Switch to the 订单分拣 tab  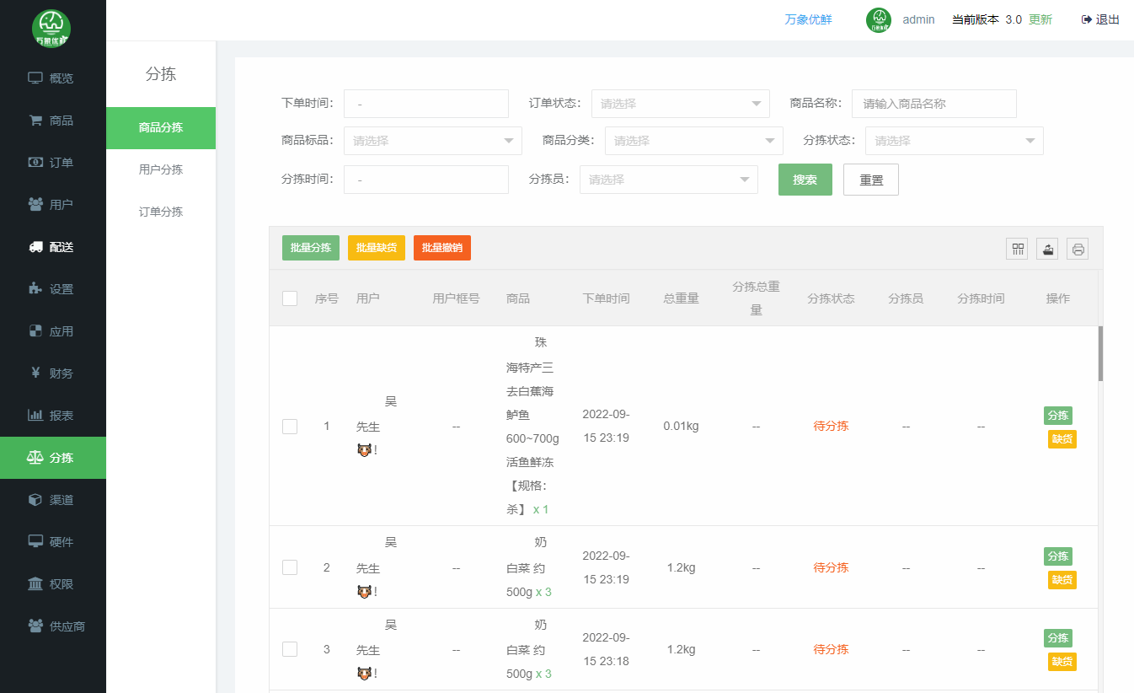(x=161, y=212)
